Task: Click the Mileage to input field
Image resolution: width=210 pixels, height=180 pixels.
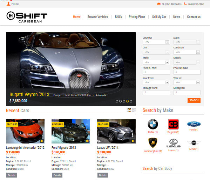Action: click(x=187, y=93)
